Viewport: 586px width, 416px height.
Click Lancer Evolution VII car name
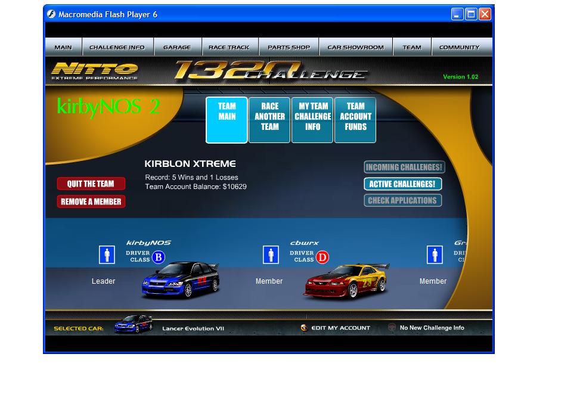pos(193,328)
